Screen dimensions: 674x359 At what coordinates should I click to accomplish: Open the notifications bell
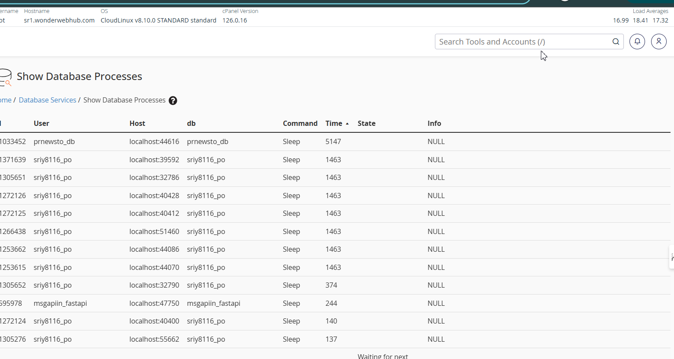637,42
